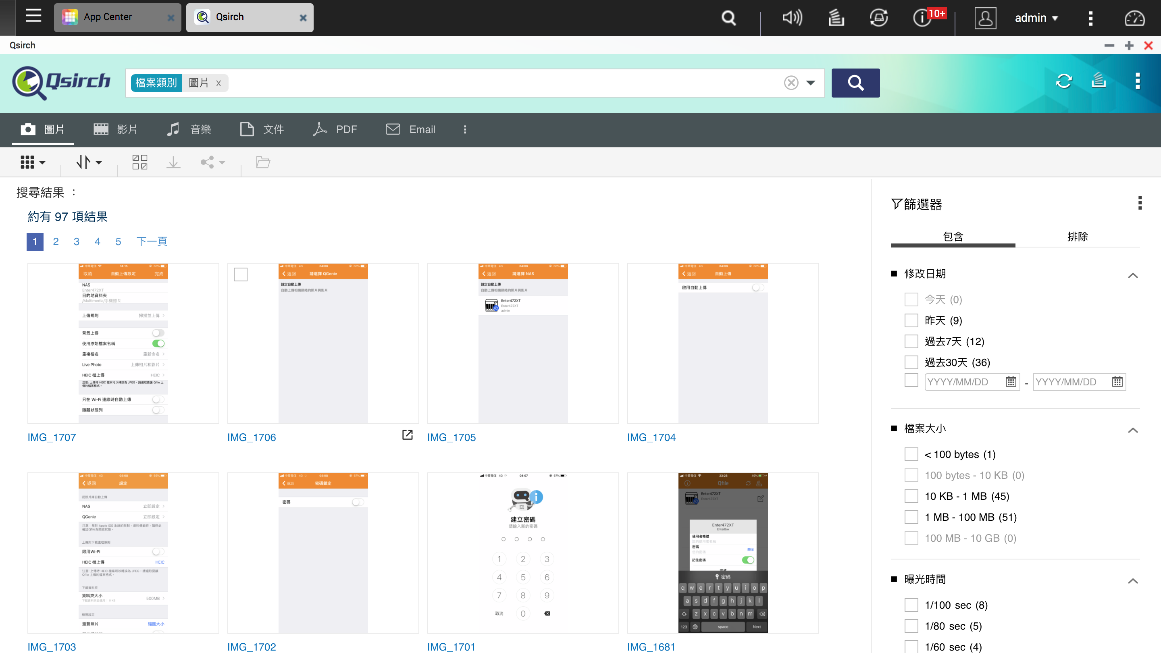Collapse the 修改日期 filter section

(1133, 275)
